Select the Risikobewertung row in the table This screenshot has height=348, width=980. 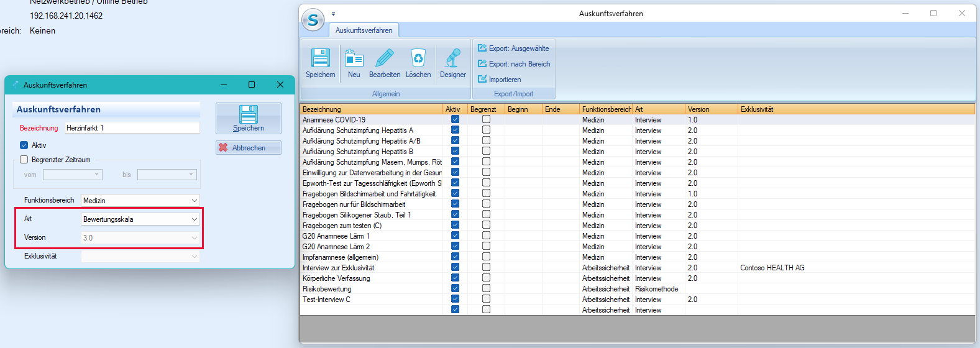click(x=327, y=289)
